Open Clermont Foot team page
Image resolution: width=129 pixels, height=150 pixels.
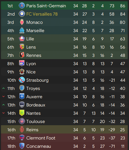pyautogui.click(x=41, y=138)
